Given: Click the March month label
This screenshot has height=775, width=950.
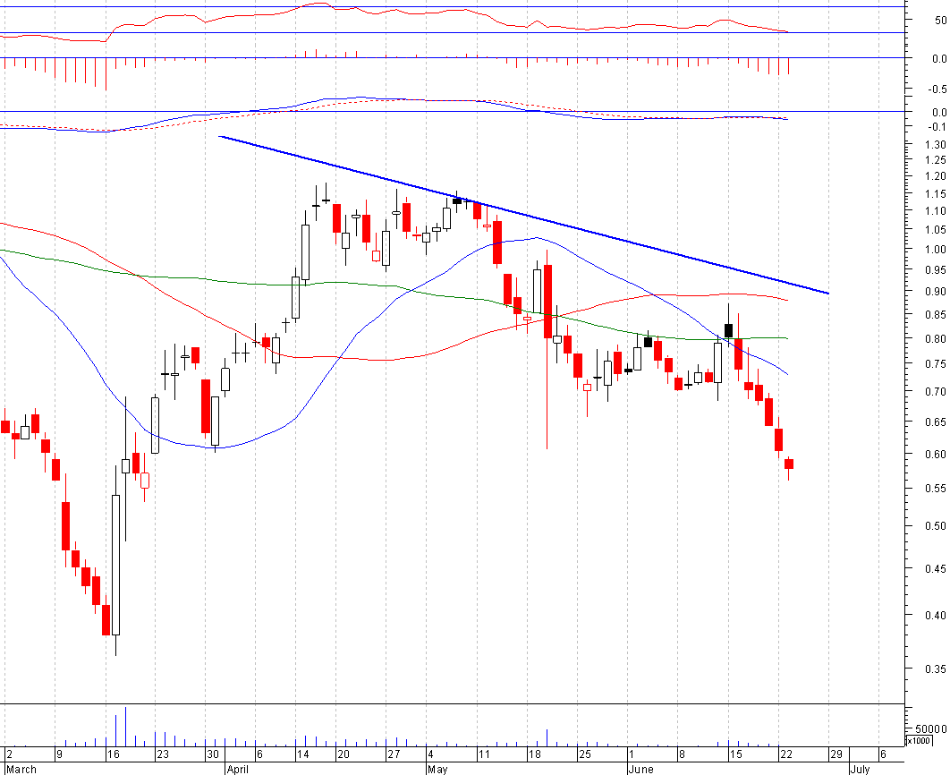Looking at the screenshot, I should pos(21,770).
